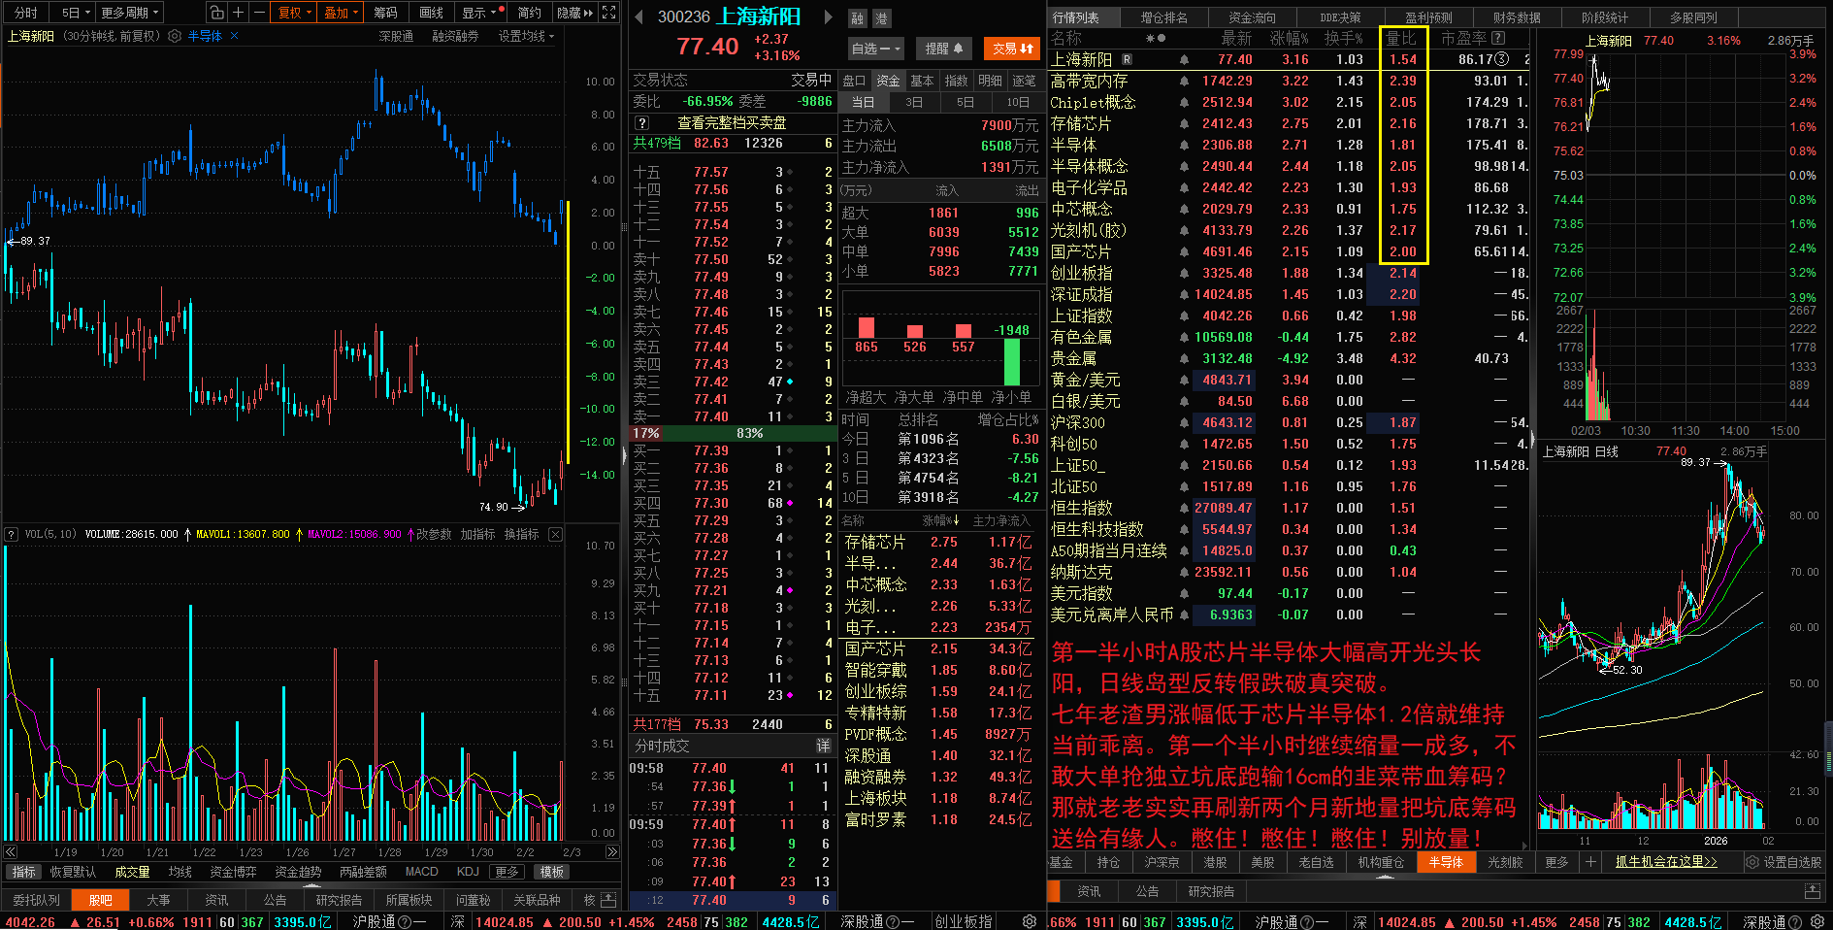The width and height of the screenshot is (1833, 930).
Task: Switch to 分时 intraday chart
Action: click(26, 13)
